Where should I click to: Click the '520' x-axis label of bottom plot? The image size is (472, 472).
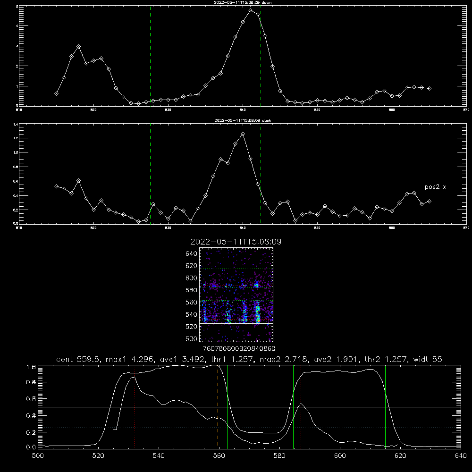98,456
